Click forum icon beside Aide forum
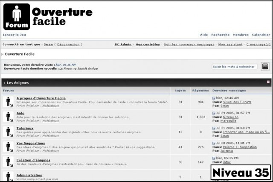Screen dimensions: 273x182 (x=9, y=117)
